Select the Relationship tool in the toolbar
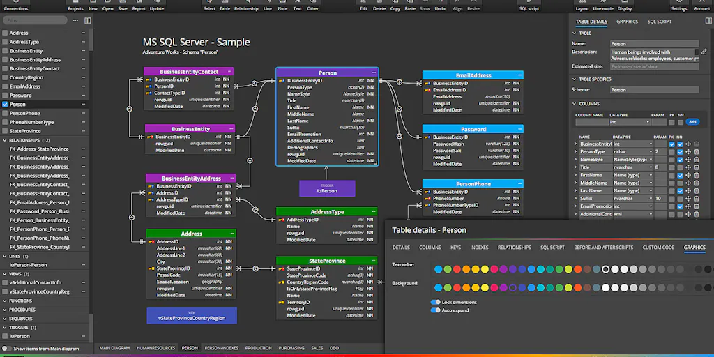Image resolution: width=714 pixels, height=357 pixels. [246, 6]
